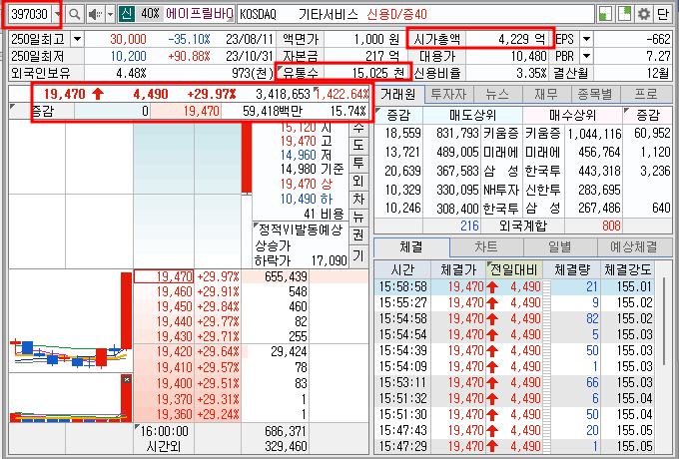Viewport: 679px width, 459px height.
Task: Click the 전일대비 column header
Action: coord(514,270)
